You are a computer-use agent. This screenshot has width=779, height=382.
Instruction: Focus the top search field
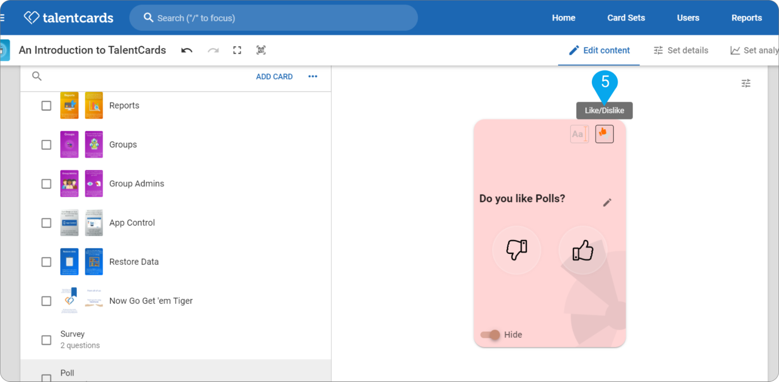click(274, 18)
